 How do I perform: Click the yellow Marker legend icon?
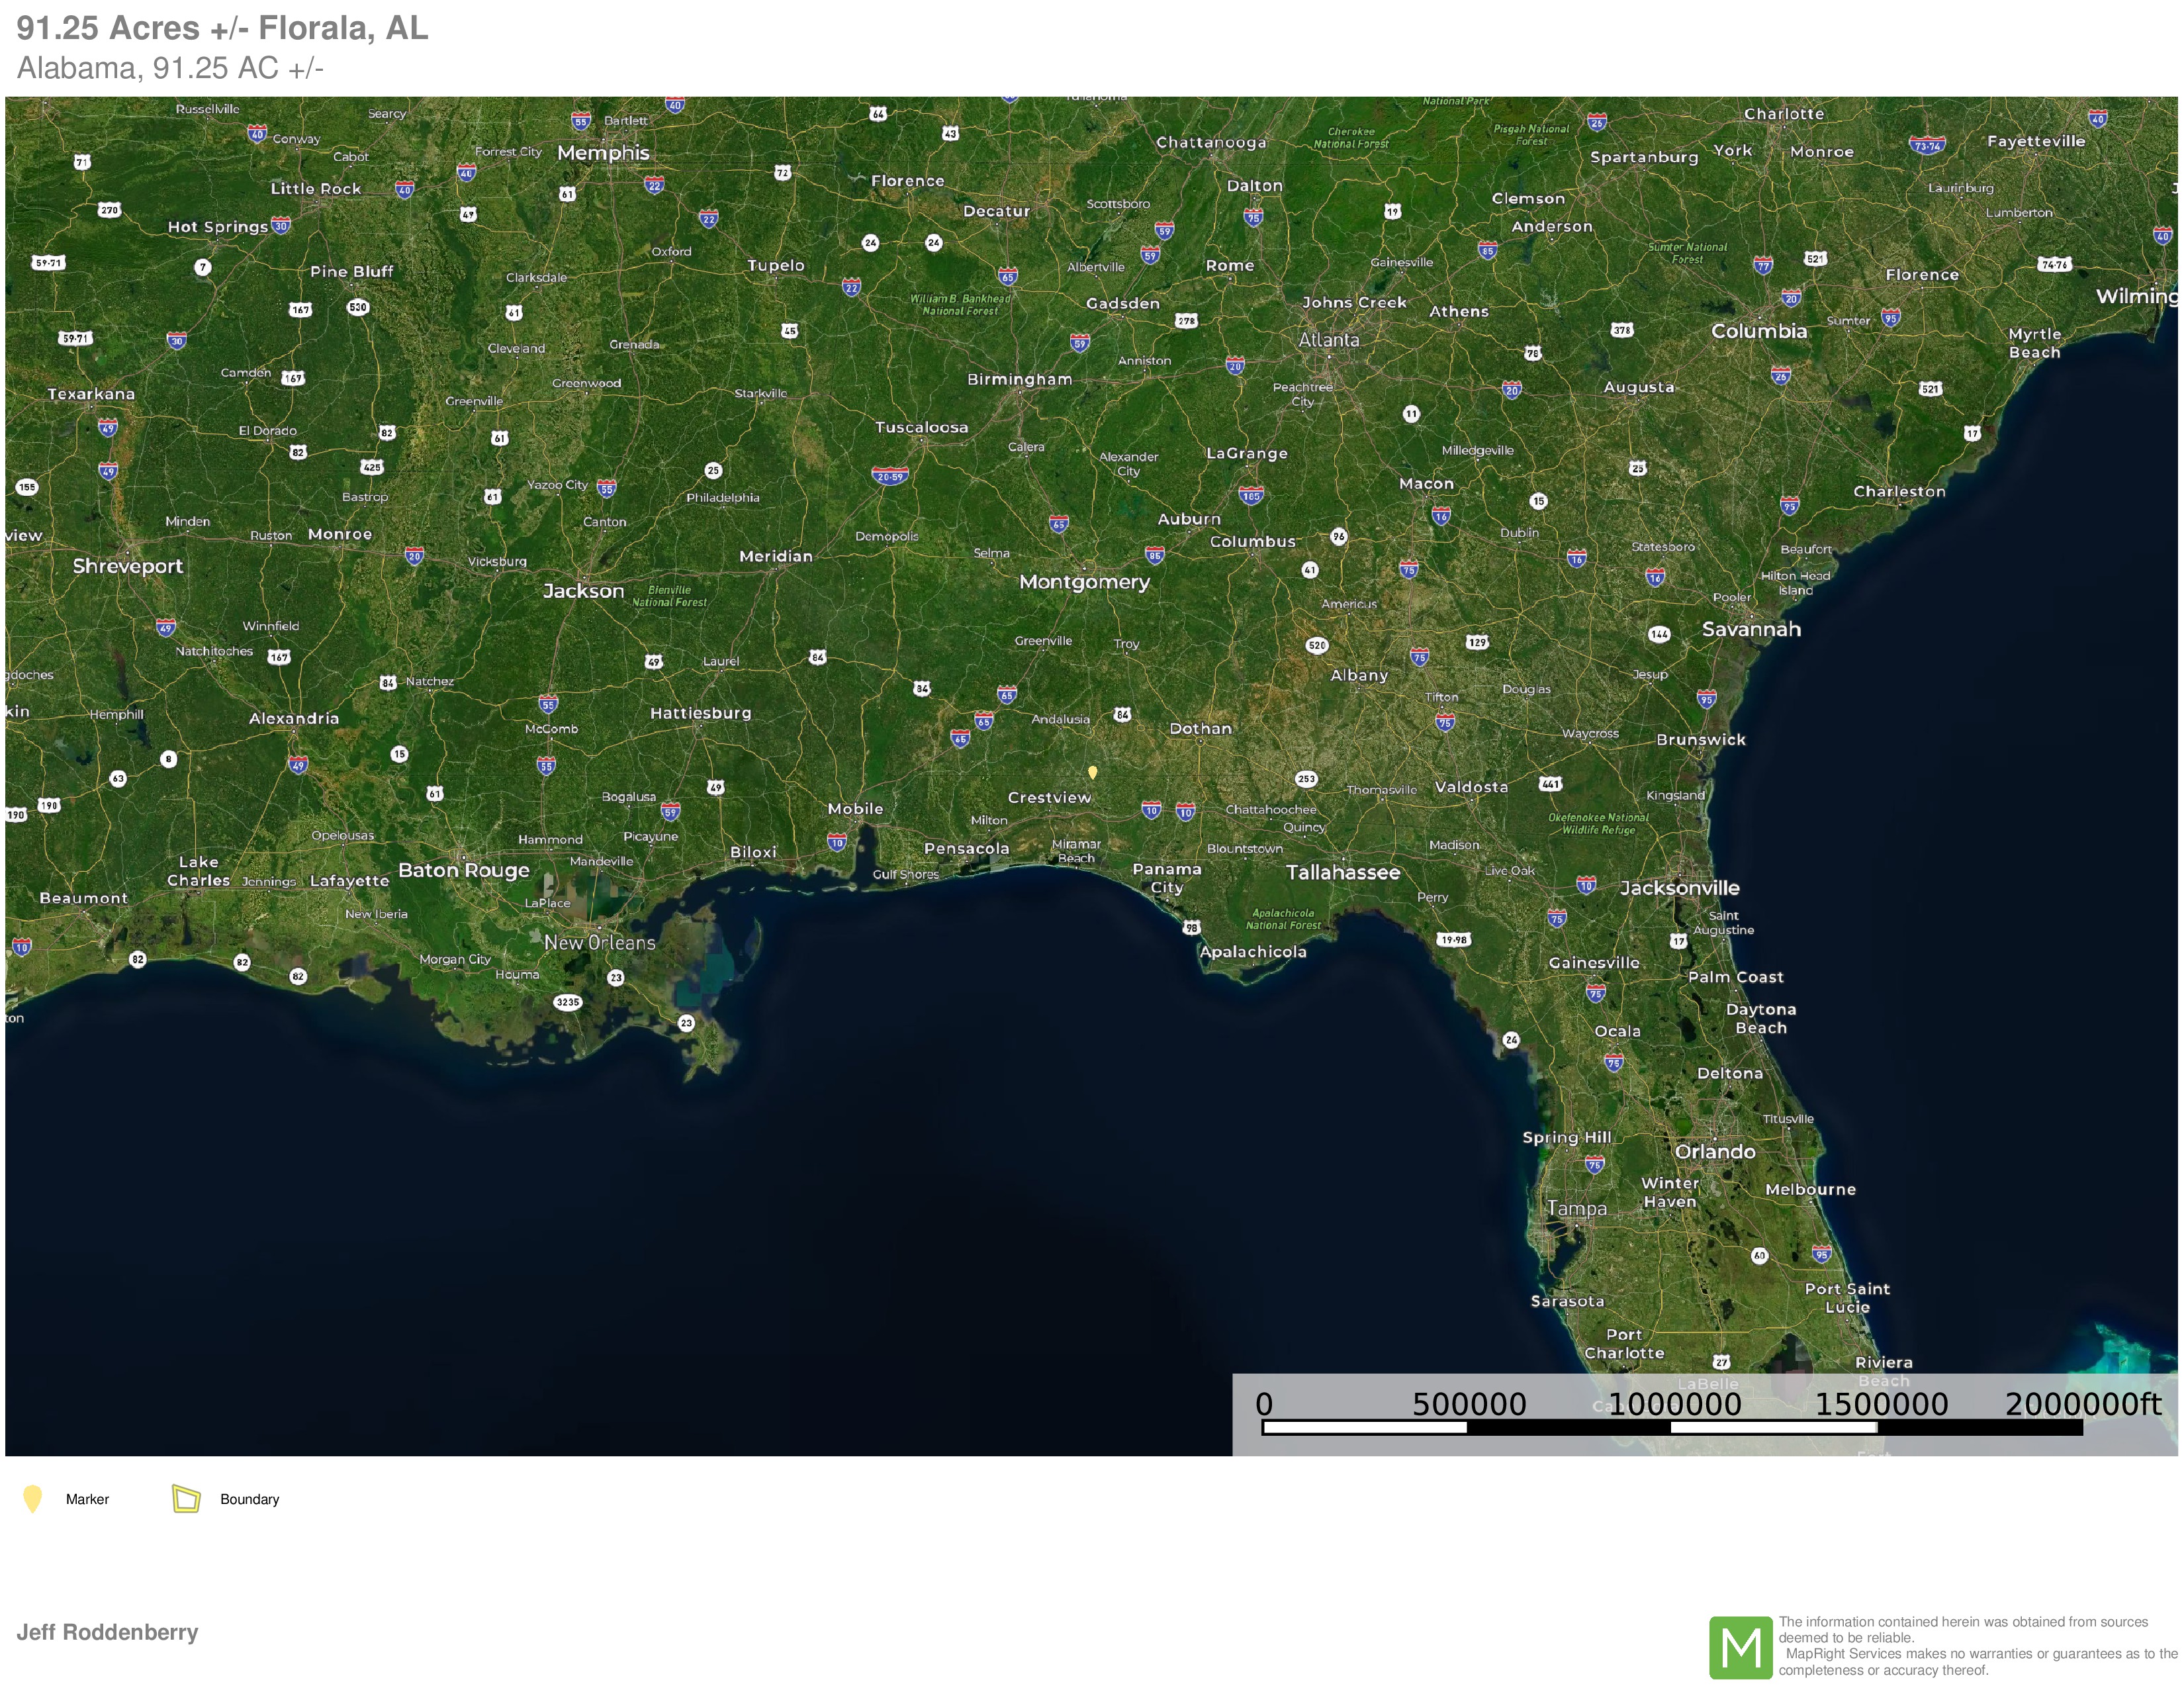(x=32, y=1499)
